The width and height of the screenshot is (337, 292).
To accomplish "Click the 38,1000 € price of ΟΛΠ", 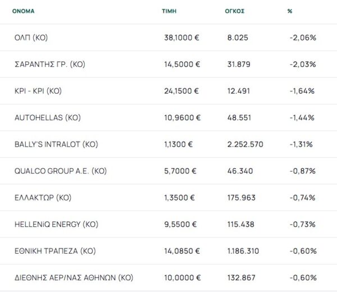I will point(181,38).
